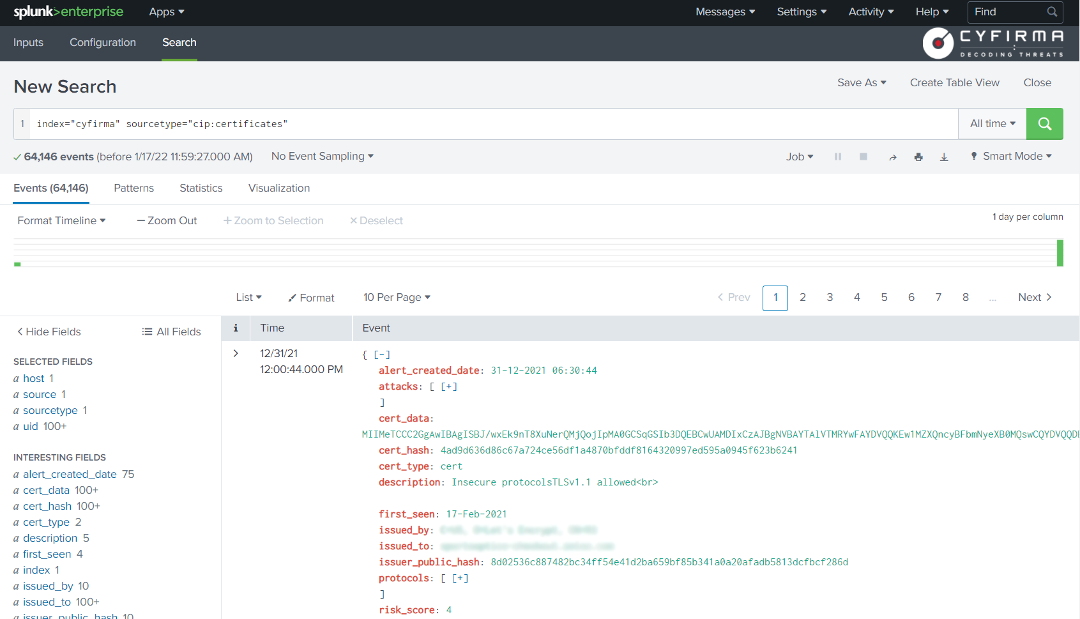Stop the search job
The image size is (1080, 619).
coord(863,157)
